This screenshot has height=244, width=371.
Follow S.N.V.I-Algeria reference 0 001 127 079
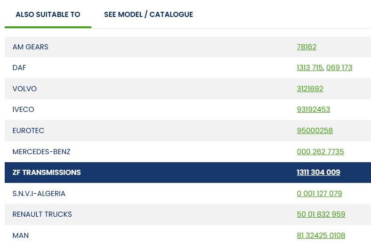pyautogui.click(x=319, y=194)
